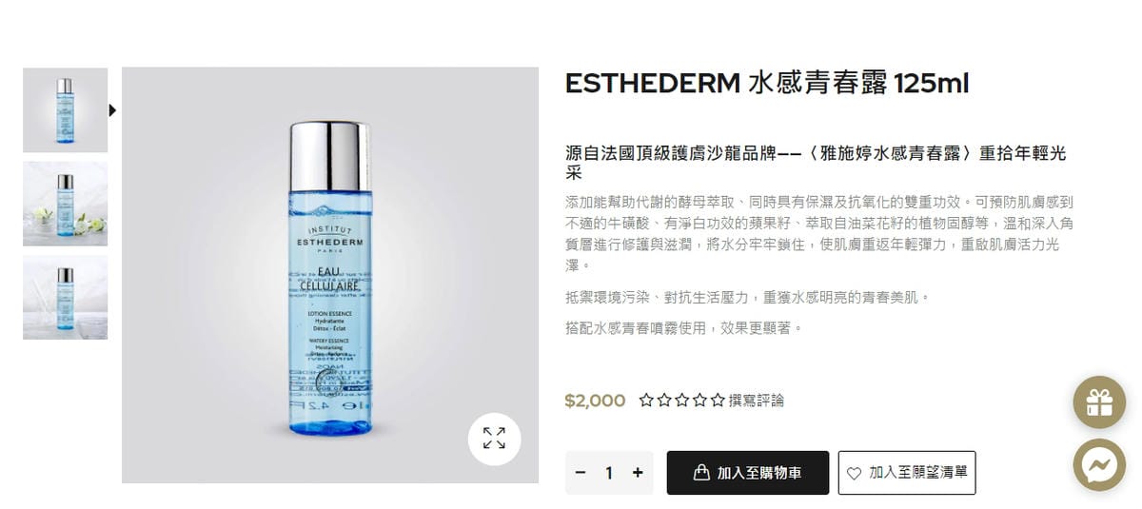Click 加入至購物車 button

click(x=748, y=473)
